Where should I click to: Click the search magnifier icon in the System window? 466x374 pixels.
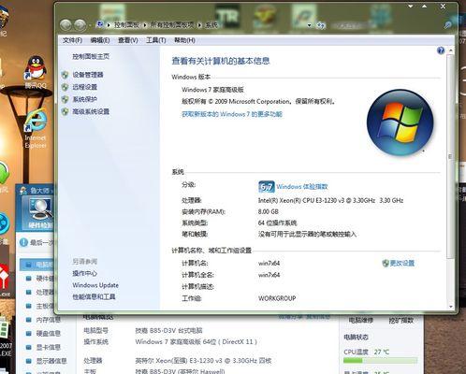point(447,25)
